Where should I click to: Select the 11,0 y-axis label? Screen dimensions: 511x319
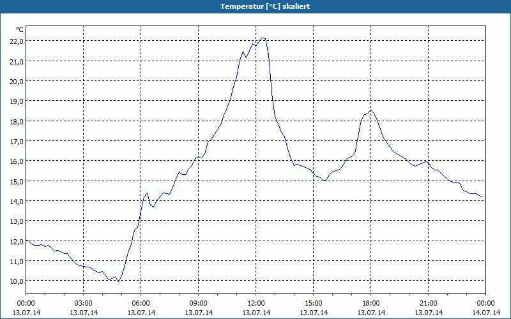point(17,262)
